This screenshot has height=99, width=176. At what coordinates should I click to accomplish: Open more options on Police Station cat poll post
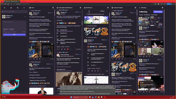pos(101,71)
